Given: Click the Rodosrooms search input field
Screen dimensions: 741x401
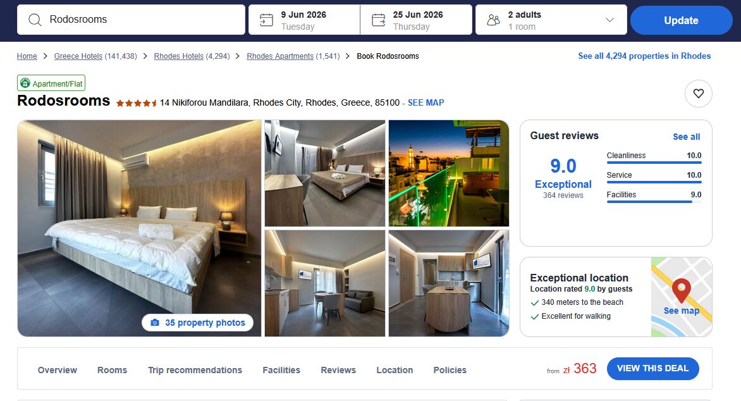Looking at the screenshot, I should click(x=132, y=20).
